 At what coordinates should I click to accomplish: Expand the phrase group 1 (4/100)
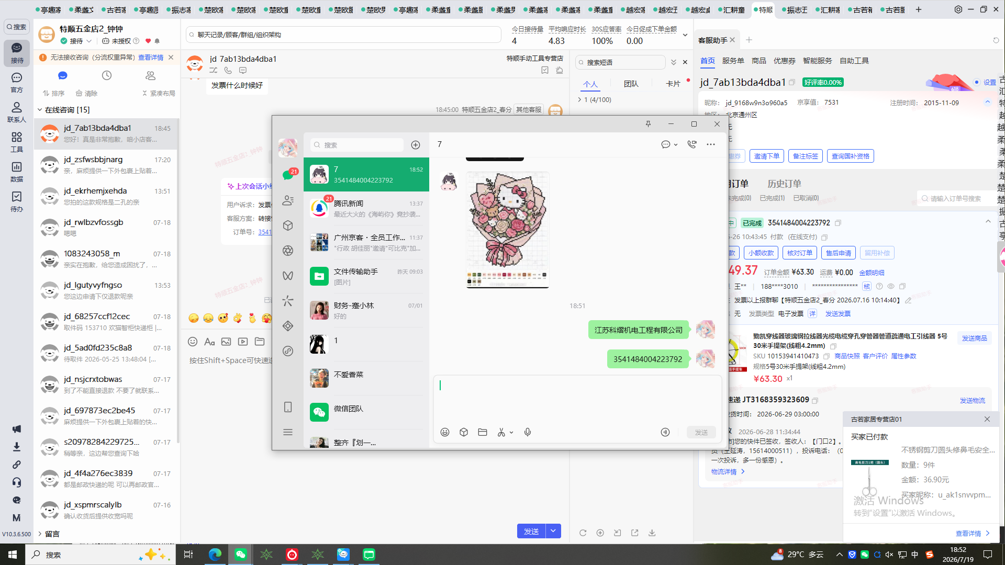point(579,99)
